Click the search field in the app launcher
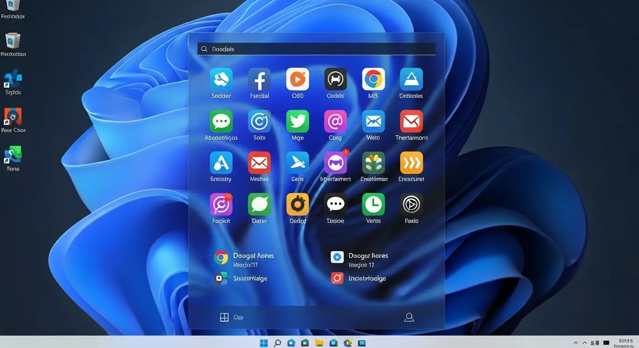This screenshot has width=639, height=348. pos(316,49)
